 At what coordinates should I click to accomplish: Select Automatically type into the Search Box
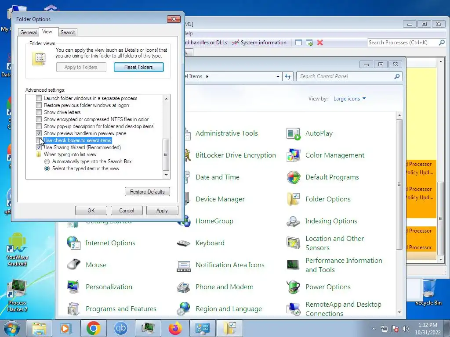[47, 161]
